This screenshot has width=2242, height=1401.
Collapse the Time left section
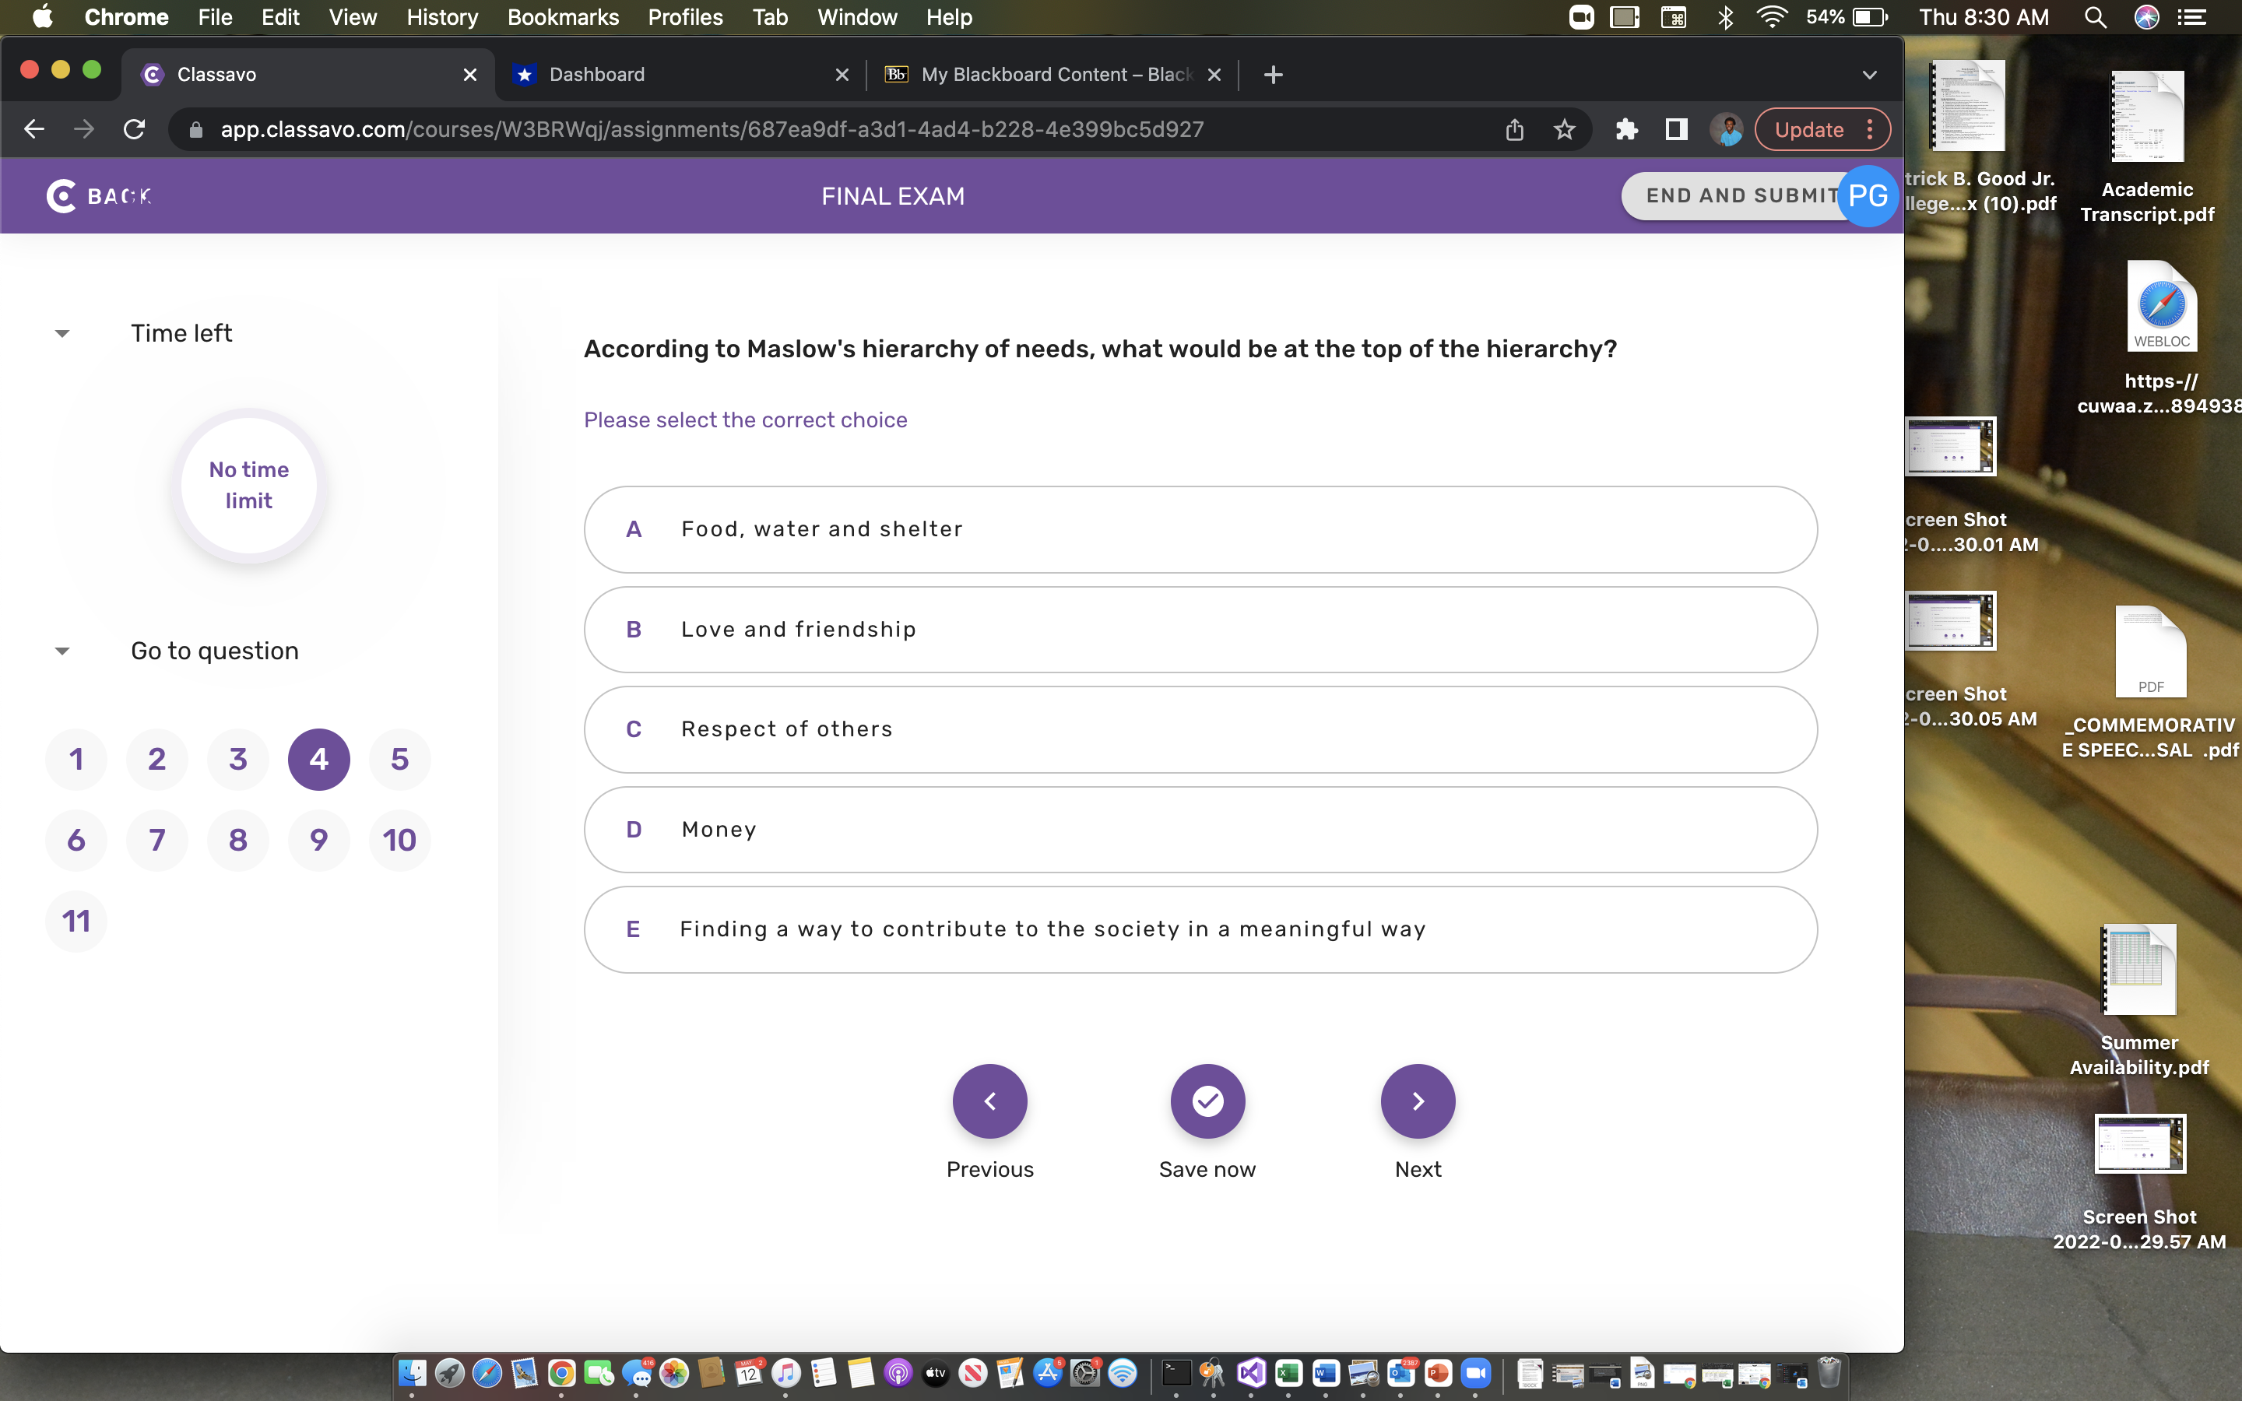coord(61,332)
